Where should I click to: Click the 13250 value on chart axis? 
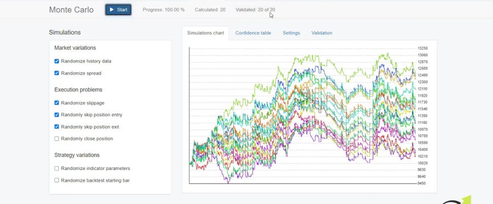(422, 48)
